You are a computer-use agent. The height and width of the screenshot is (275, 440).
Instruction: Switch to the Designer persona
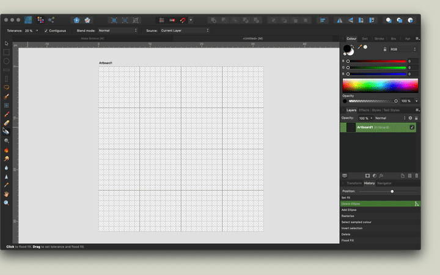click(28, 20)
